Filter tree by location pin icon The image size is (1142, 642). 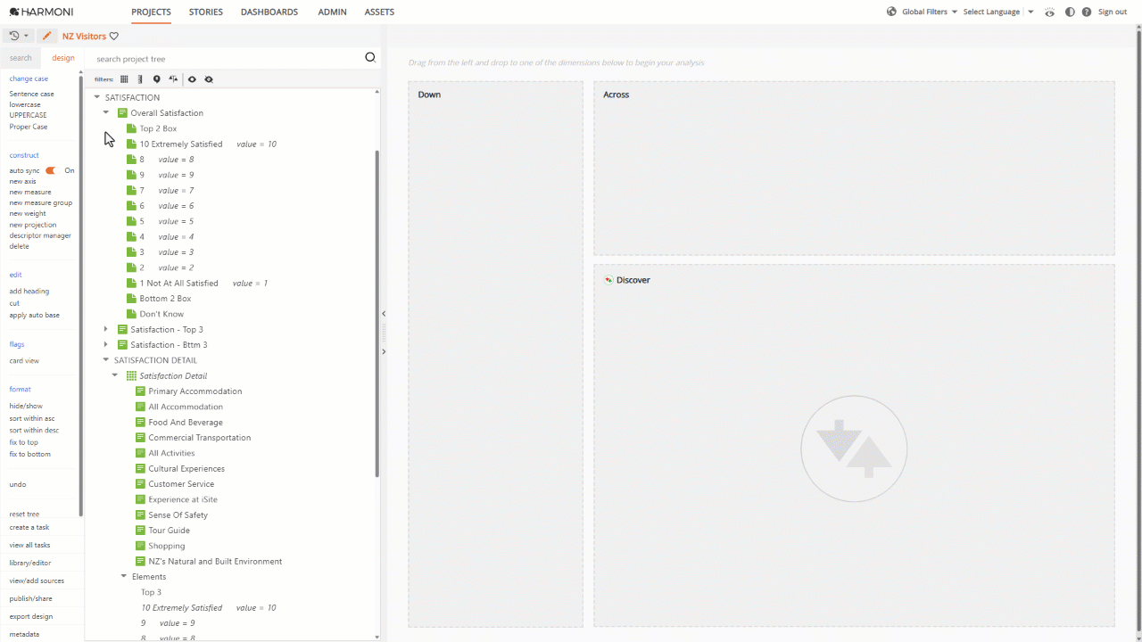point(157,79)
